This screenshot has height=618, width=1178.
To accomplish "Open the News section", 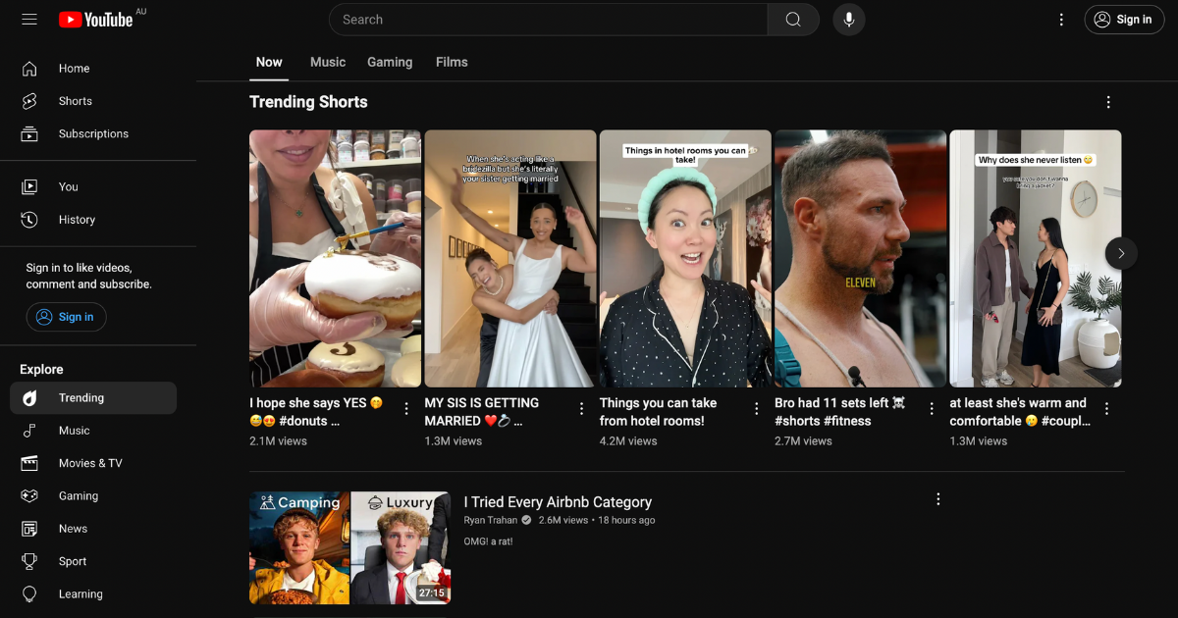I will pos(73,528).
